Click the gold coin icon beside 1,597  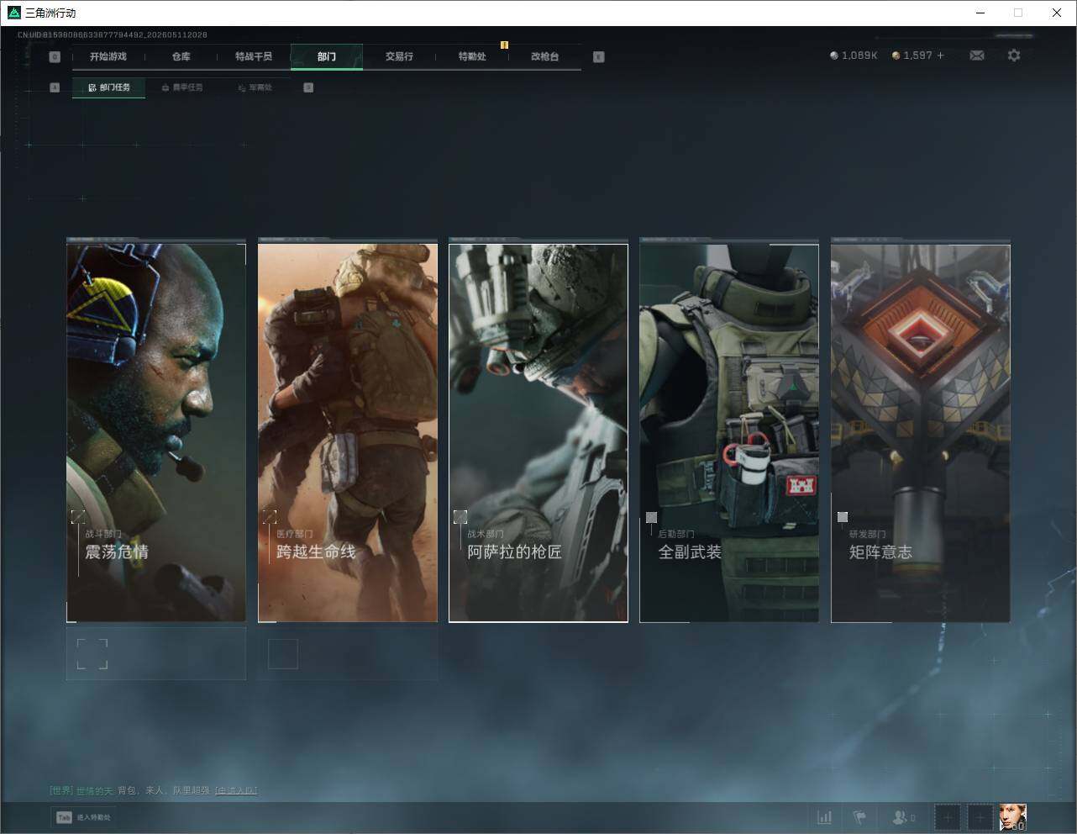click(896, 55)
